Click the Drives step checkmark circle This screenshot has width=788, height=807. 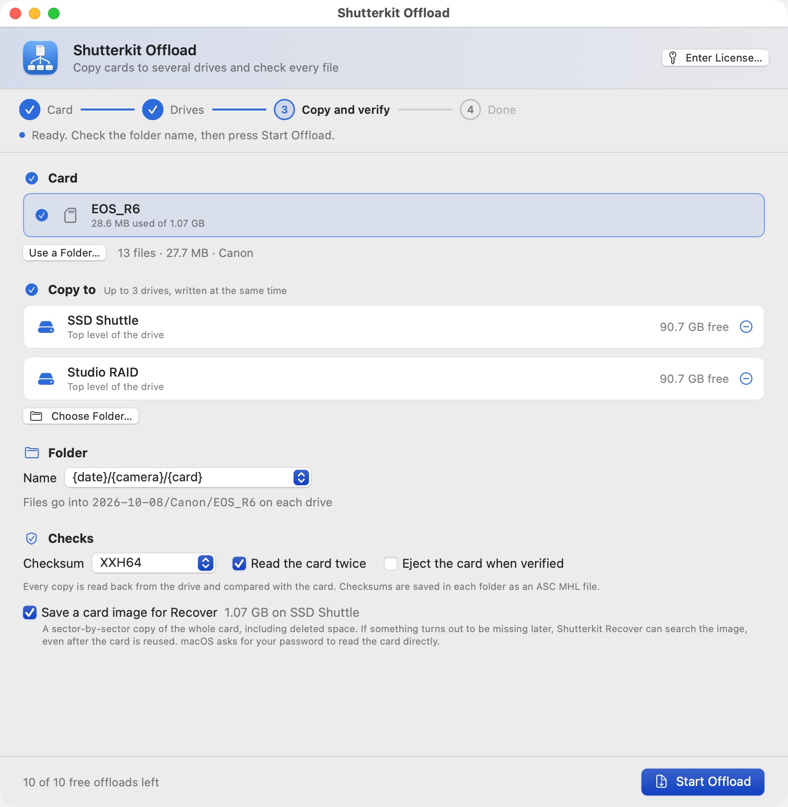(x=153, y=110)
